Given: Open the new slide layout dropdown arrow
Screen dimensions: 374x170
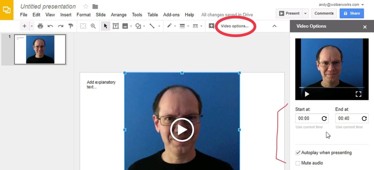Looking at the screenshot, I should click(x=32, y=26).
